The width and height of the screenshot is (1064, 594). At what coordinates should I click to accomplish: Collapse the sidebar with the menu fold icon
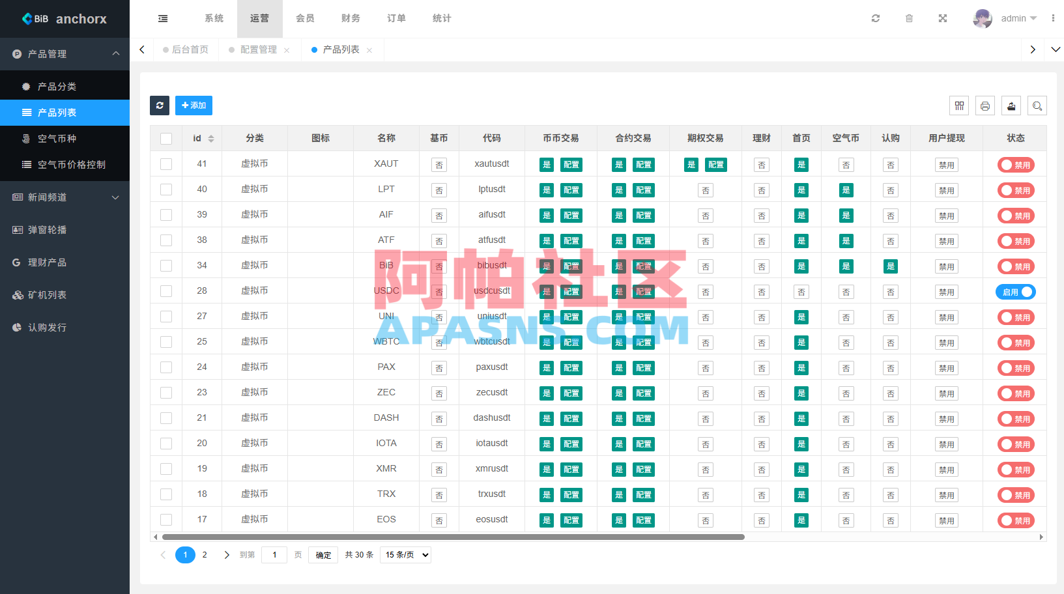(163, 18)
